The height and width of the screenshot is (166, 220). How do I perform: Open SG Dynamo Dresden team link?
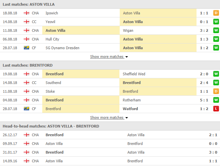[x=62, y=48]
